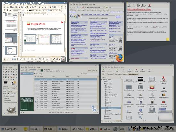Open the line color dropdown showing Black in Impress
The image size is (176, 132).
[x=33, y=10]
